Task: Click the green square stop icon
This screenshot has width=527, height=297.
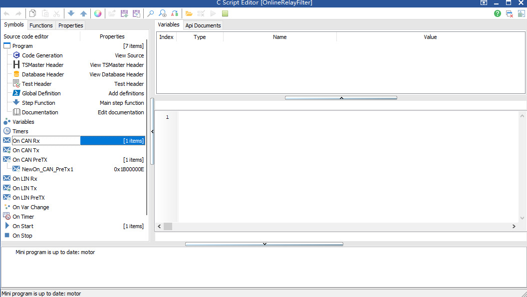Action: [225, 13]
